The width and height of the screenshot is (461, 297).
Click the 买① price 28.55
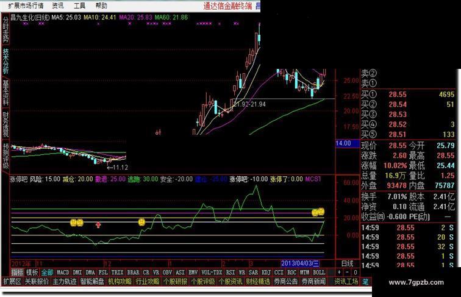point(398,95)
